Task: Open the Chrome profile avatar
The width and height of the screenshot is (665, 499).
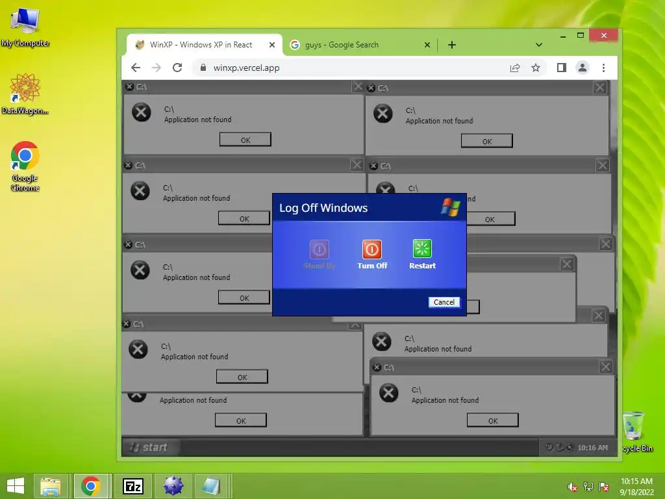Action: point(583,68)
